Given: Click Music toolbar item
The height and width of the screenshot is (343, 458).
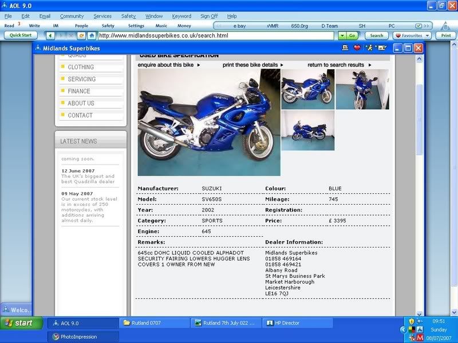Looking at the screenshot, I should pyautogui.click(x=161, y=26).
